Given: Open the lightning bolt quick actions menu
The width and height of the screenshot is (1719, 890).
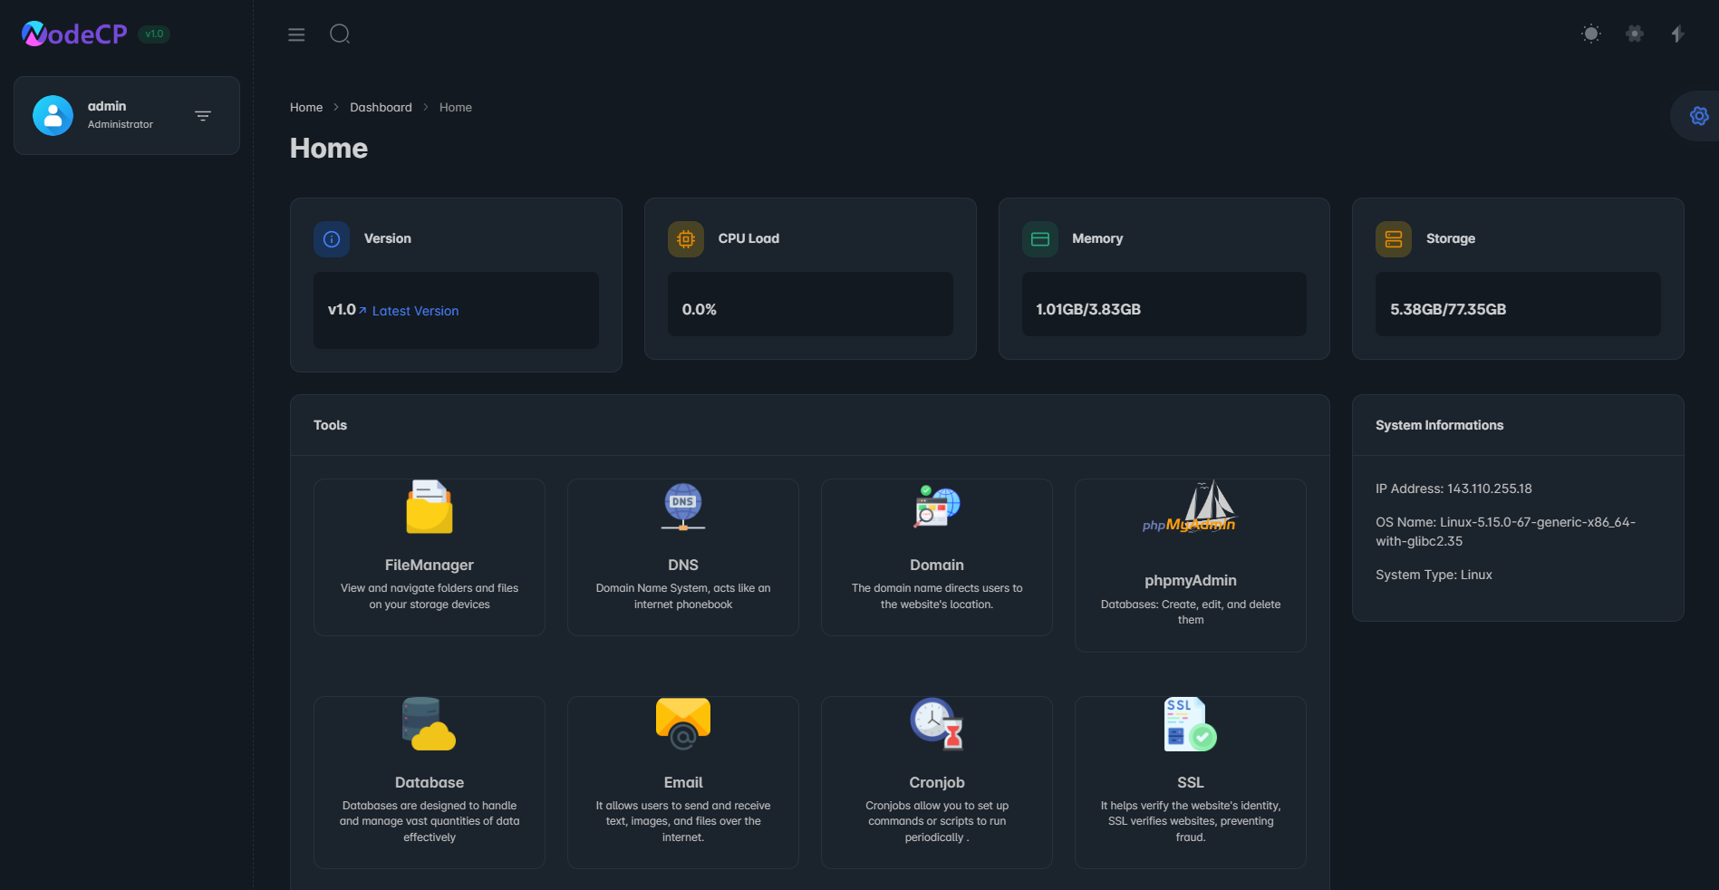Looking at the screenshot, I should [x=1677, y=34].
